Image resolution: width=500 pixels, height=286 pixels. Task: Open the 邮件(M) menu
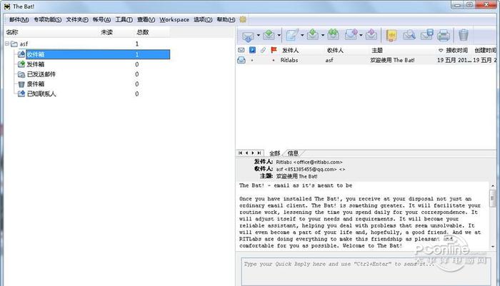[x=19, y=20]
